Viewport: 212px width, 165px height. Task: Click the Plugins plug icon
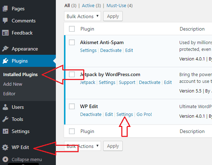click(x=5, y=61)
